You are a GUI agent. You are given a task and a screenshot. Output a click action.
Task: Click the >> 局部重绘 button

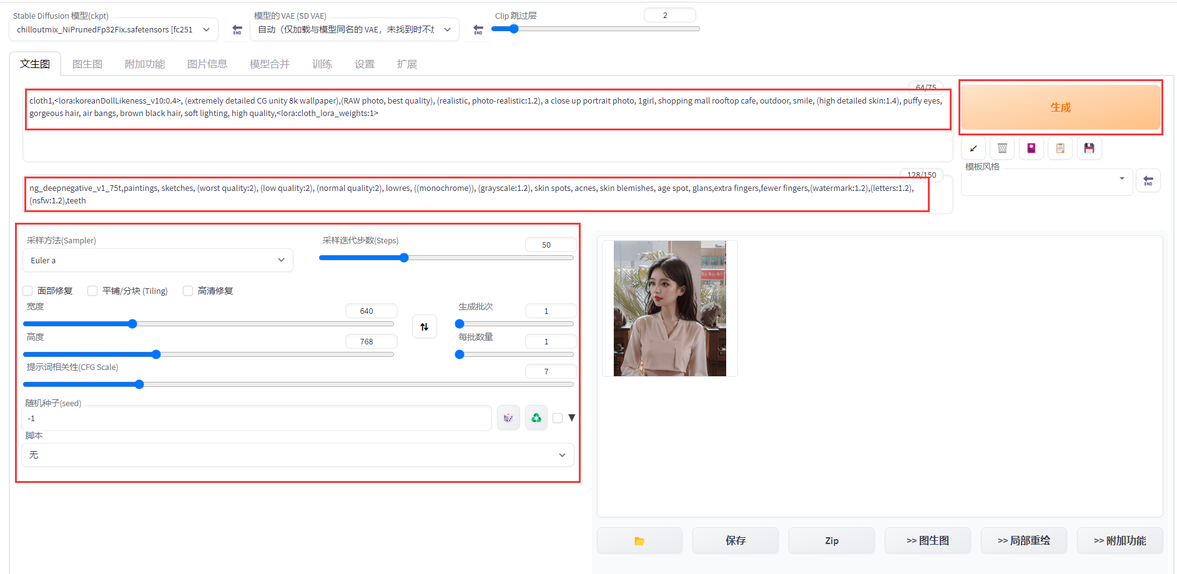[1024, 541]
